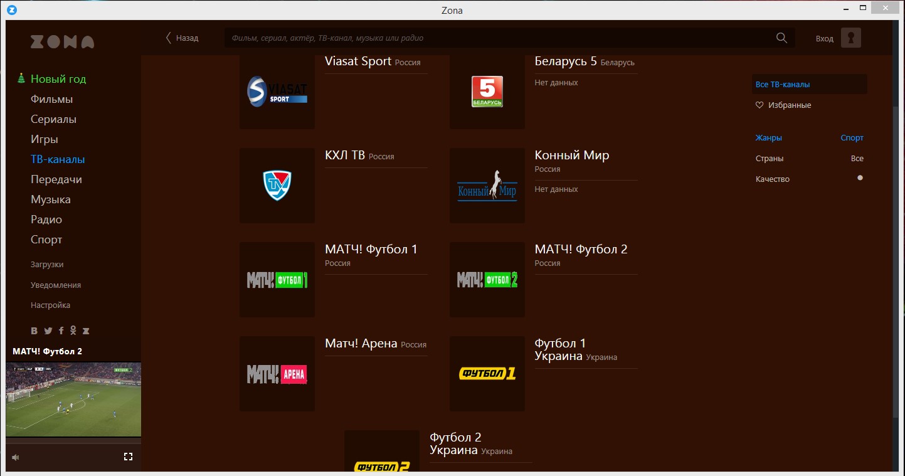Viewport: 905px width, 476px height.
Task: Open the Качество quality filter
Action: pos(772,179)
